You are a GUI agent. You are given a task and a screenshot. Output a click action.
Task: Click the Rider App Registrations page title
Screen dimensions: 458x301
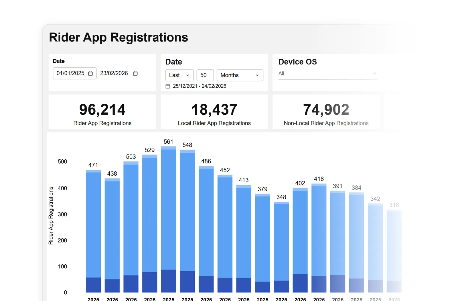[x=119, y=38]
